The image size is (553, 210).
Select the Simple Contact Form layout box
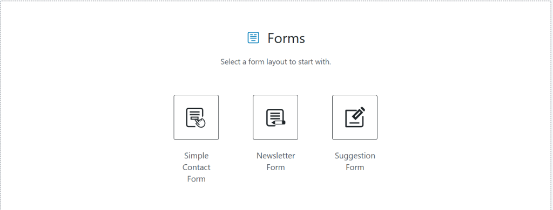[x=196, y=117]
